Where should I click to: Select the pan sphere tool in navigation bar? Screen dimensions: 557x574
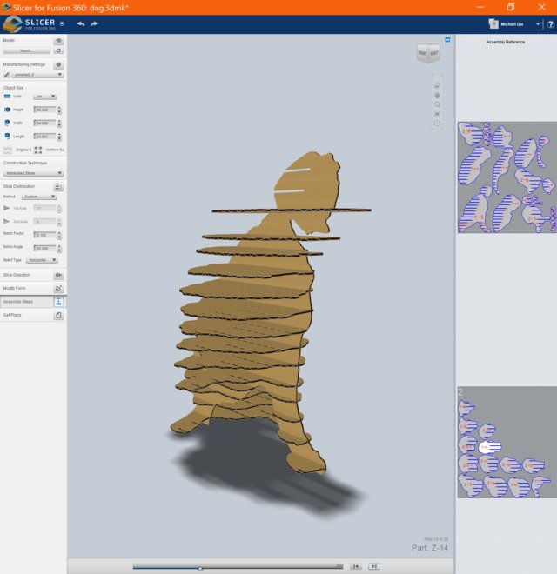437,95
